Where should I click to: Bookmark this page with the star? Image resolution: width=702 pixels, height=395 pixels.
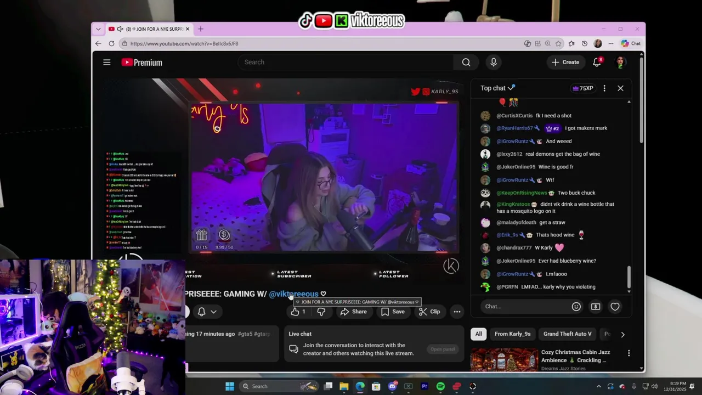(558, 43)
